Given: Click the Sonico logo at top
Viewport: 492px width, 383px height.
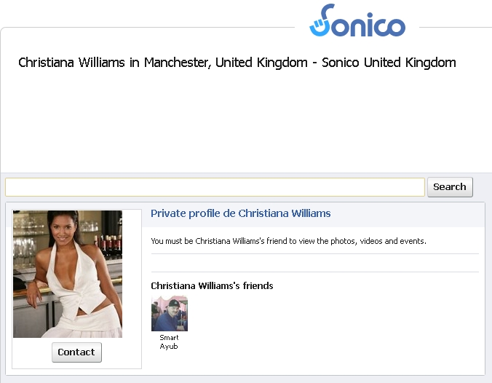Looking at the screenshot, I should point(357,20).
